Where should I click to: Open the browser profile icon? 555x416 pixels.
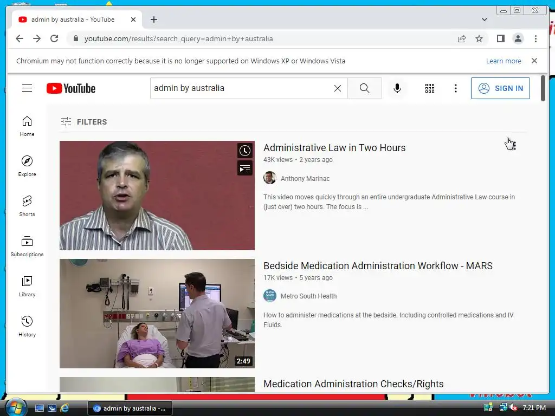click(x=518, y=38)
